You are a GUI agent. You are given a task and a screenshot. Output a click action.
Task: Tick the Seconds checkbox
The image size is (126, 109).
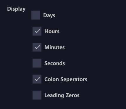click(37, 63)
